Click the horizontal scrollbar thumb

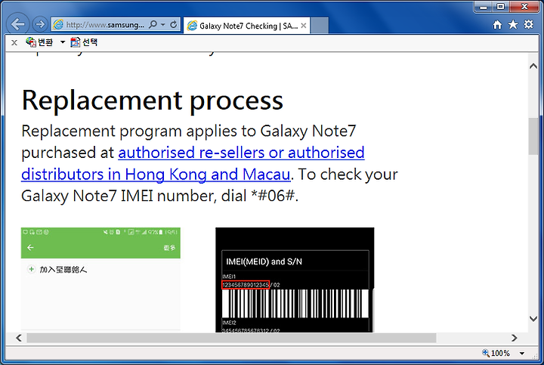(x=231, y=338)
